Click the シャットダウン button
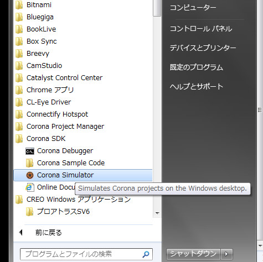The height and width of the screenshot is (262, 263). [193, 254]
